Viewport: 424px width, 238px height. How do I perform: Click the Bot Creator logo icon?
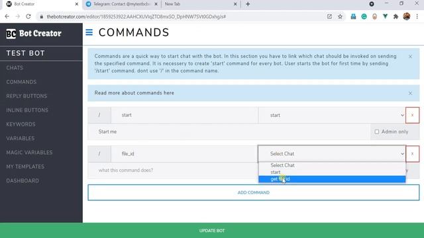pos(11,34)
